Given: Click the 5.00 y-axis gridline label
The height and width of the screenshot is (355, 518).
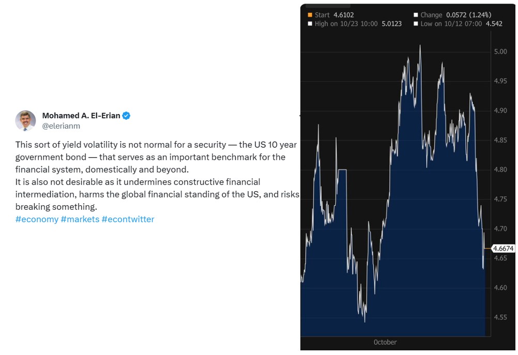Looking at the screenshot, I should point(500,52).
